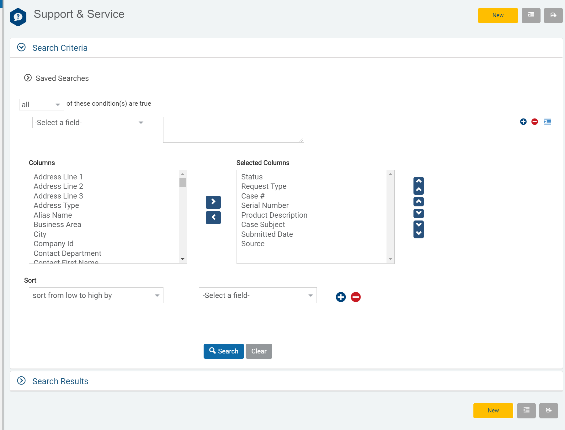The height and width of the screenshot is (430, 565).
Task: Open the sort order dropdown
Action: pos(96,295)
